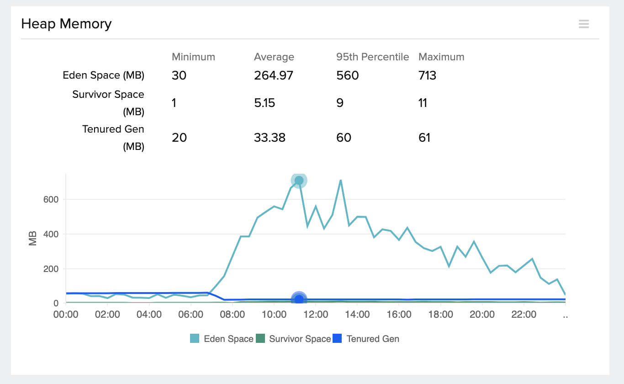The image size is (624, 384).
Task: Click the highlighted Tenured Gen data point
Action: (x=299, y=299)
